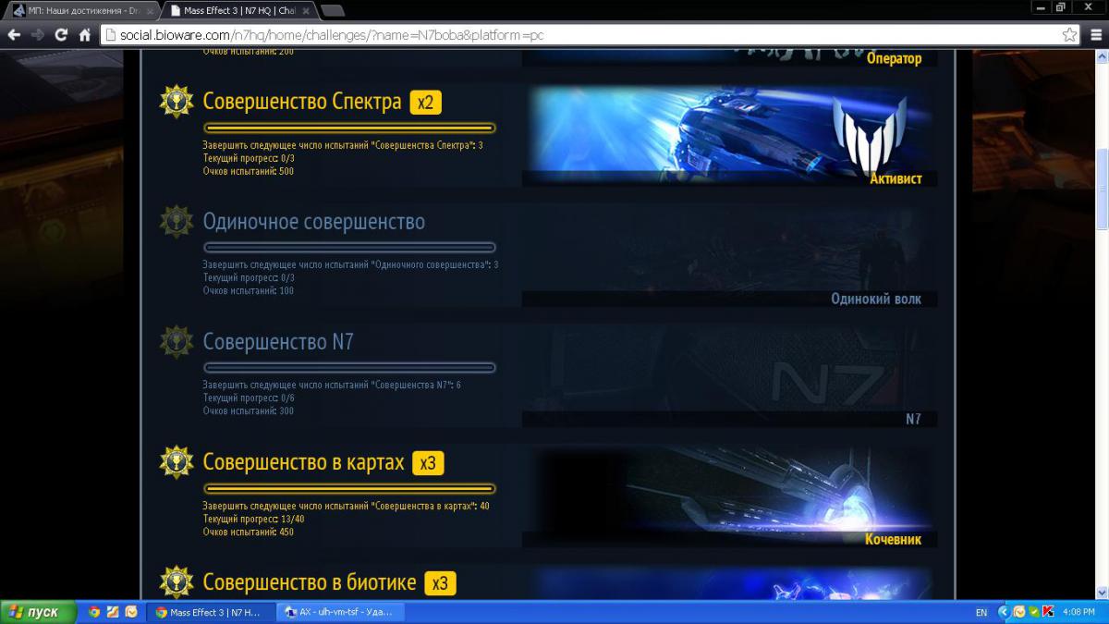The width and height of the screenshot is (1109, 624).
Task: Click the 'Очков испытаний: 450' text
Action: pos(248,532)
